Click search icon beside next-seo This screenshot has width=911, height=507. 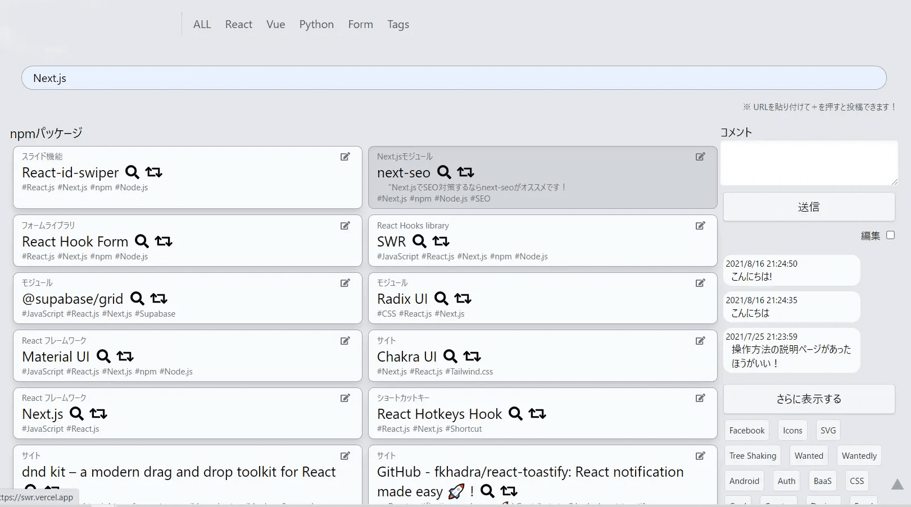coord(444,172)
